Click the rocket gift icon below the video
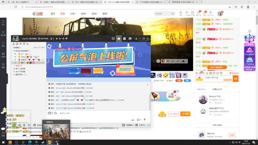Viewport: 258px width, 145px height. coord(153,75)
